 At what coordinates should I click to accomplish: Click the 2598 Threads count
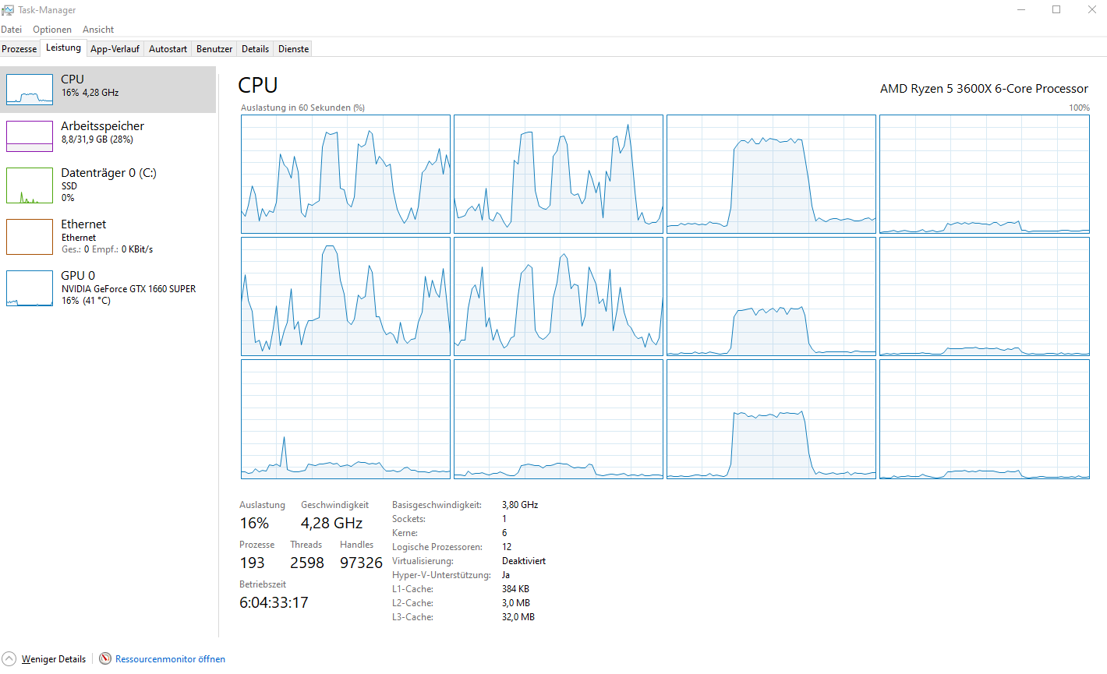click(307, 563)
